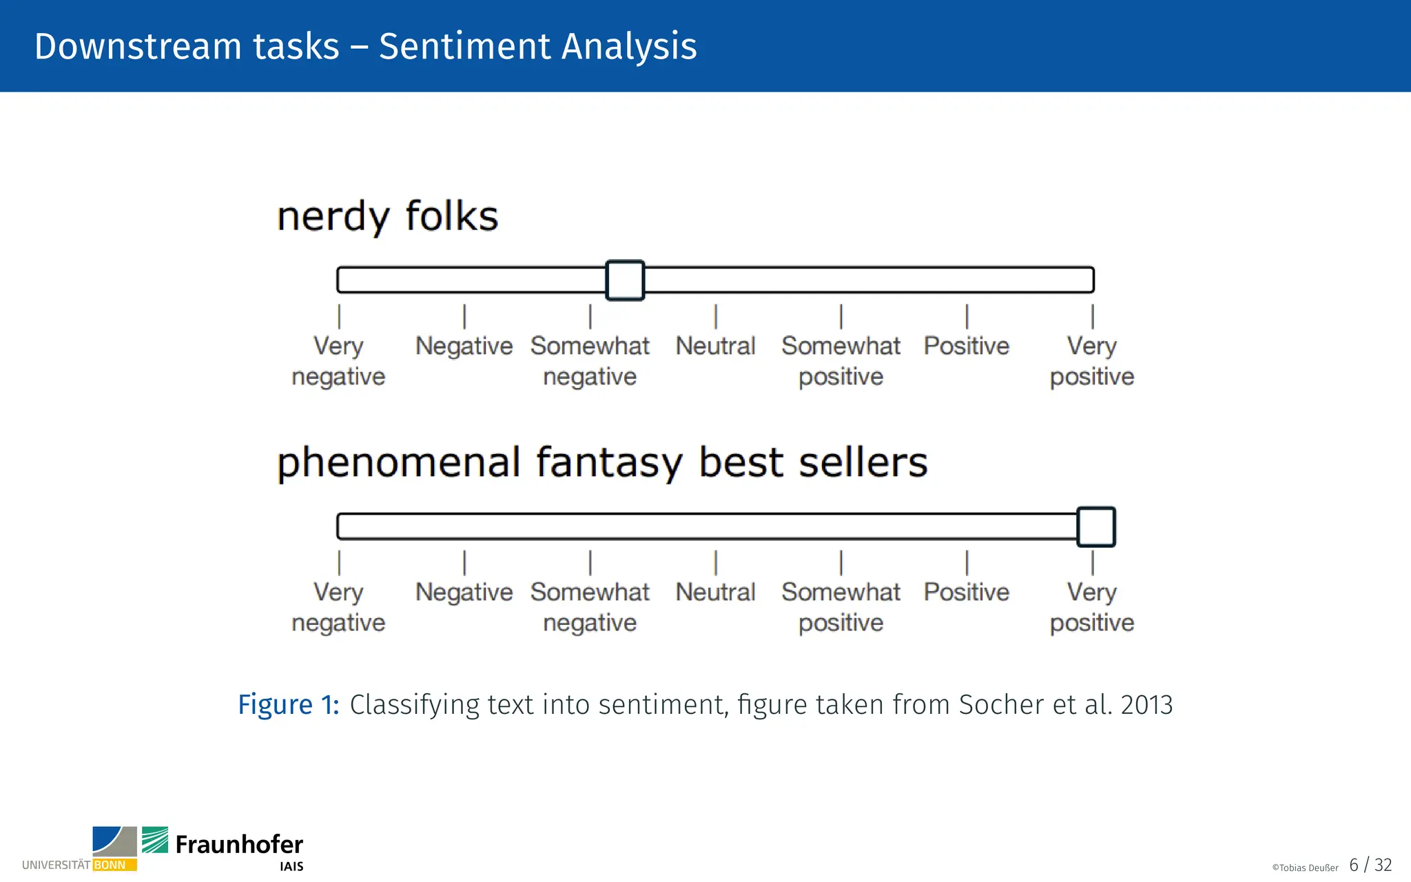
Task: Click "Somewhat negative" label below the top slider
Action: tap(590, 361)
